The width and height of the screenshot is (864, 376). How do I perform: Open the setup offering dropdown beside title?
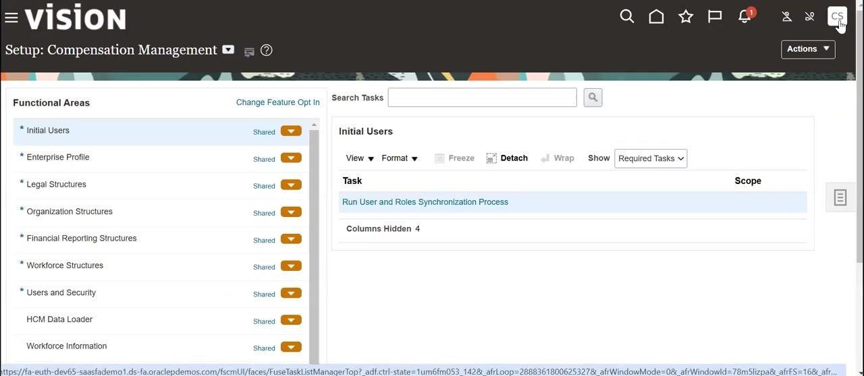pos(228,49)
